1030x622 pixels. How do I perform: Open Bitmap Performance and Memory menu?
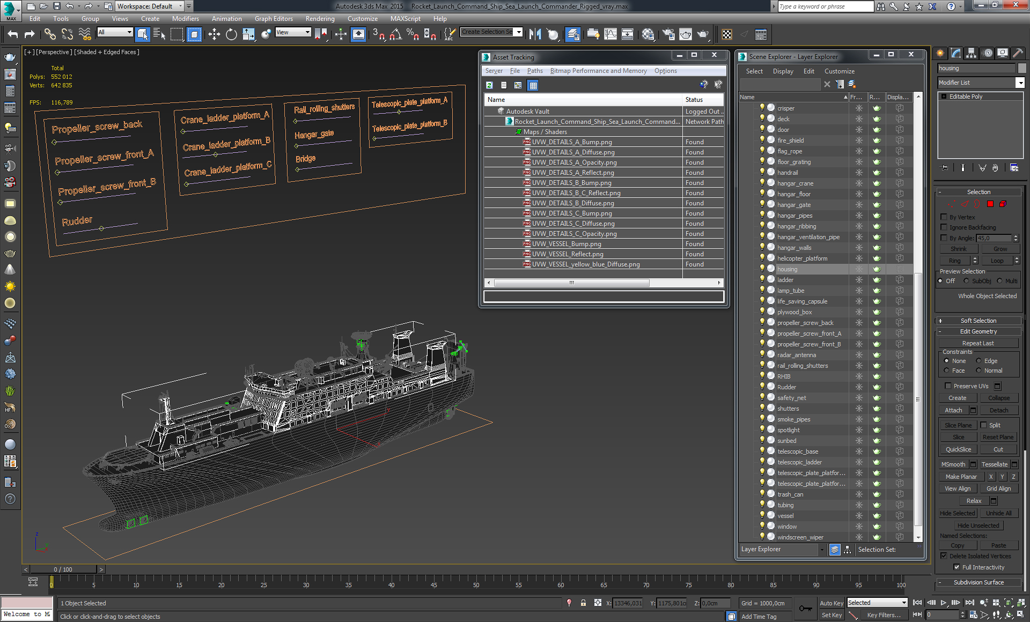coord(598,71)
